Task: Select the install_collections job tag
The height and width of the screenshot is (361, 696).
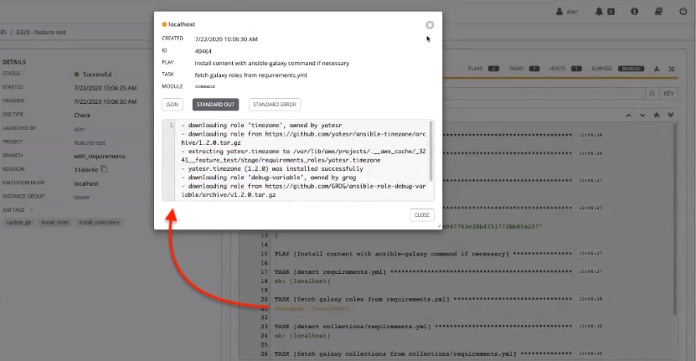Action: click(99, 223)
